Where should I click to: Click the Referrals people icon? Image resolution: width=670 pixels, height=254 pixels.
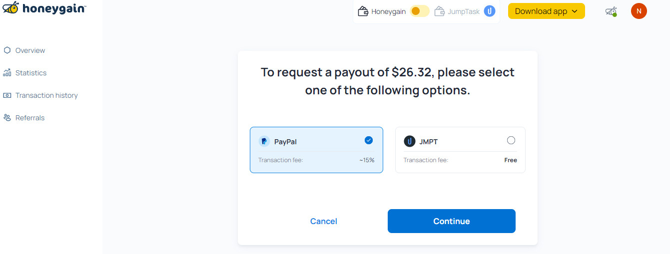7,118
